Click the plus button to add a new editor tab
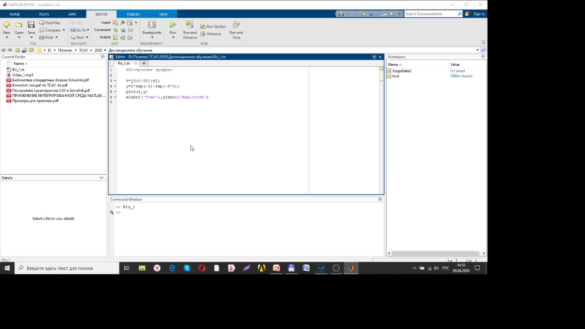This screenshot has width=585, height=329. [x=144, y=63]
